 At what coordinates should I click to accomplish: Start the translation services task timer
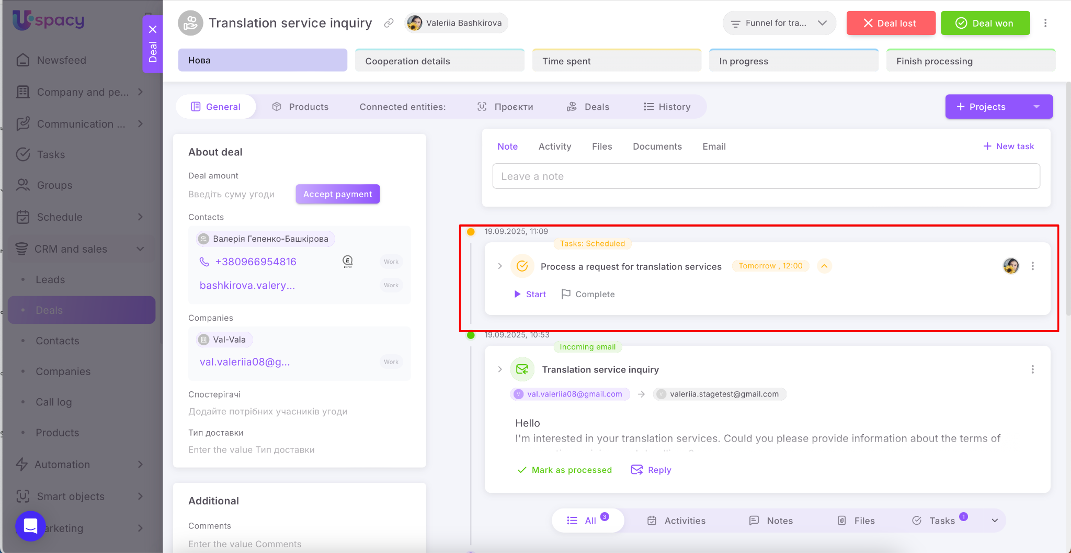[530, 294]
